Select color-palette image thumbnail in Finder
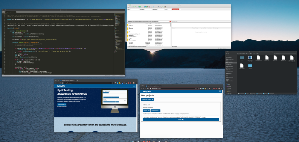Image resolution: width=299 pixels, height=142 pixels. click(x=250, y=58)
